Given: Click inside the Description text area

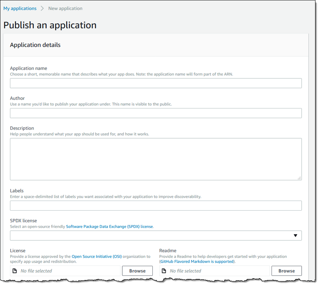Looking at the screenshot, I should tap(156, 159).
